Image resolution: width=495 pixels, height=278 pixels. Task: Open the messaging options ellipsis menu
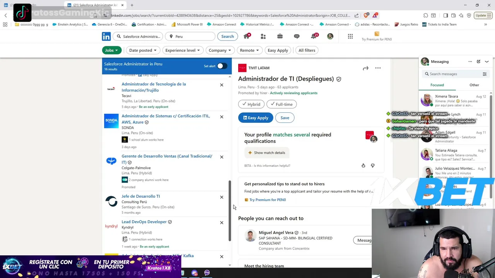[470, 62]
